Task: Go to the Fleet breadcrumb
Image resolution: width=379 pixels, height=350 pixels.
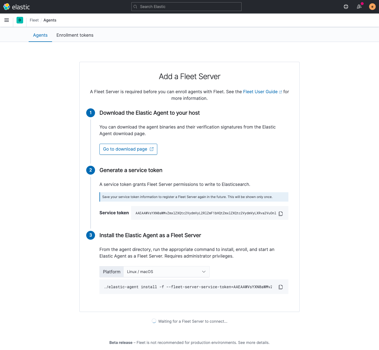Action: (34, 20)
